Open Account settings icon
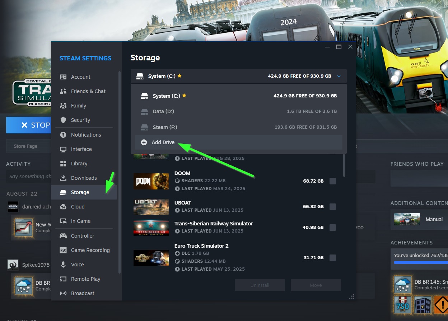This screenshot has width=448, height=321. coord(63,77)
